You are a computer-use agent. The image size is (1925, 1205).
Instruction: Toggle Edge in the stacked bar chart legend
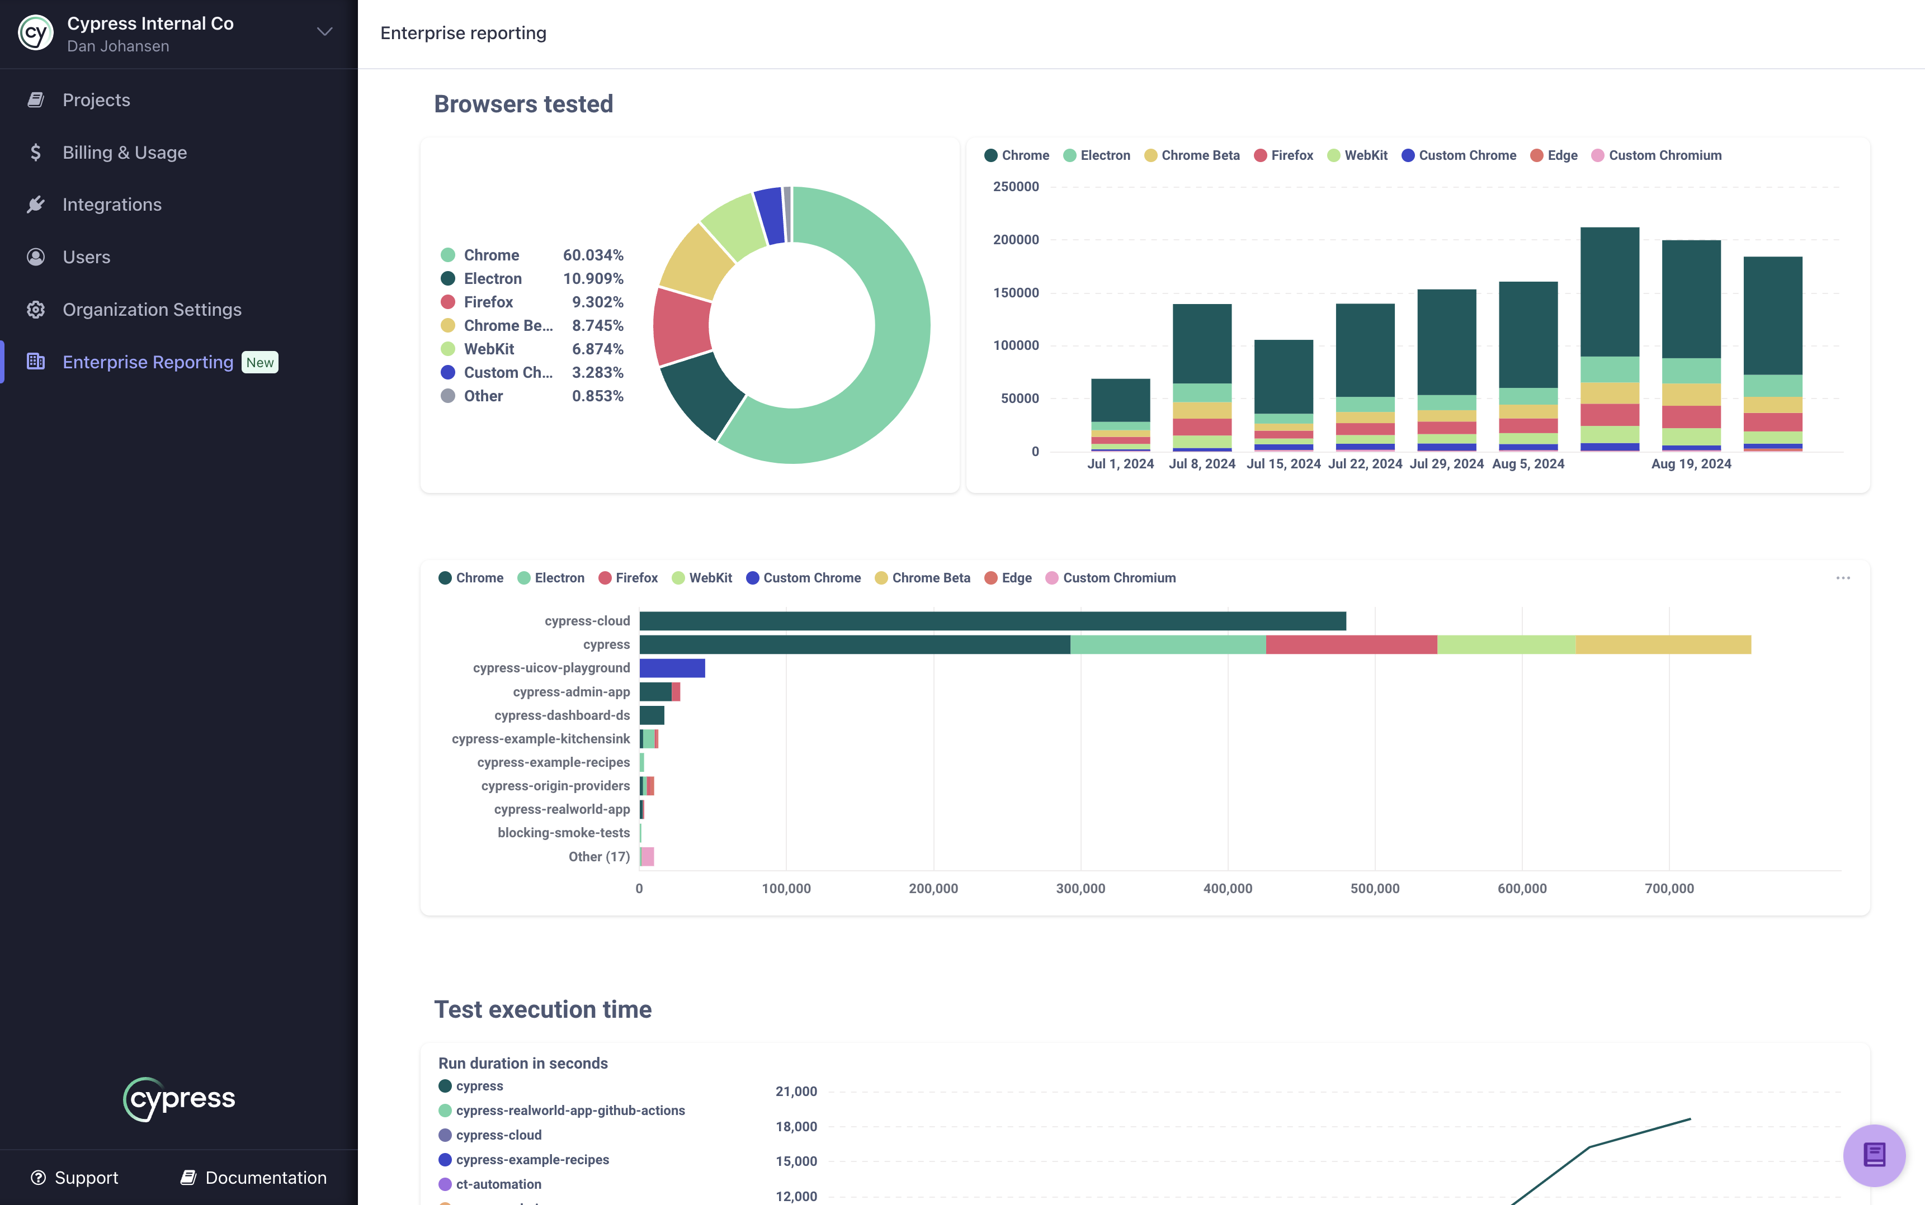1554,155
